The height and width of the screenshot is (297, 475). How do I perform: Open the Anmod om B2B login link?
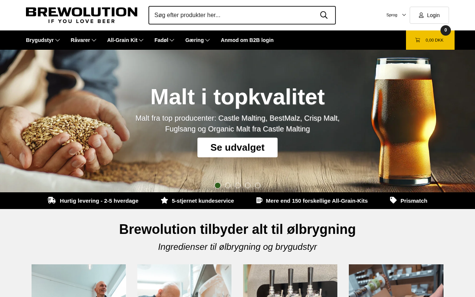(x=247, y=40)
